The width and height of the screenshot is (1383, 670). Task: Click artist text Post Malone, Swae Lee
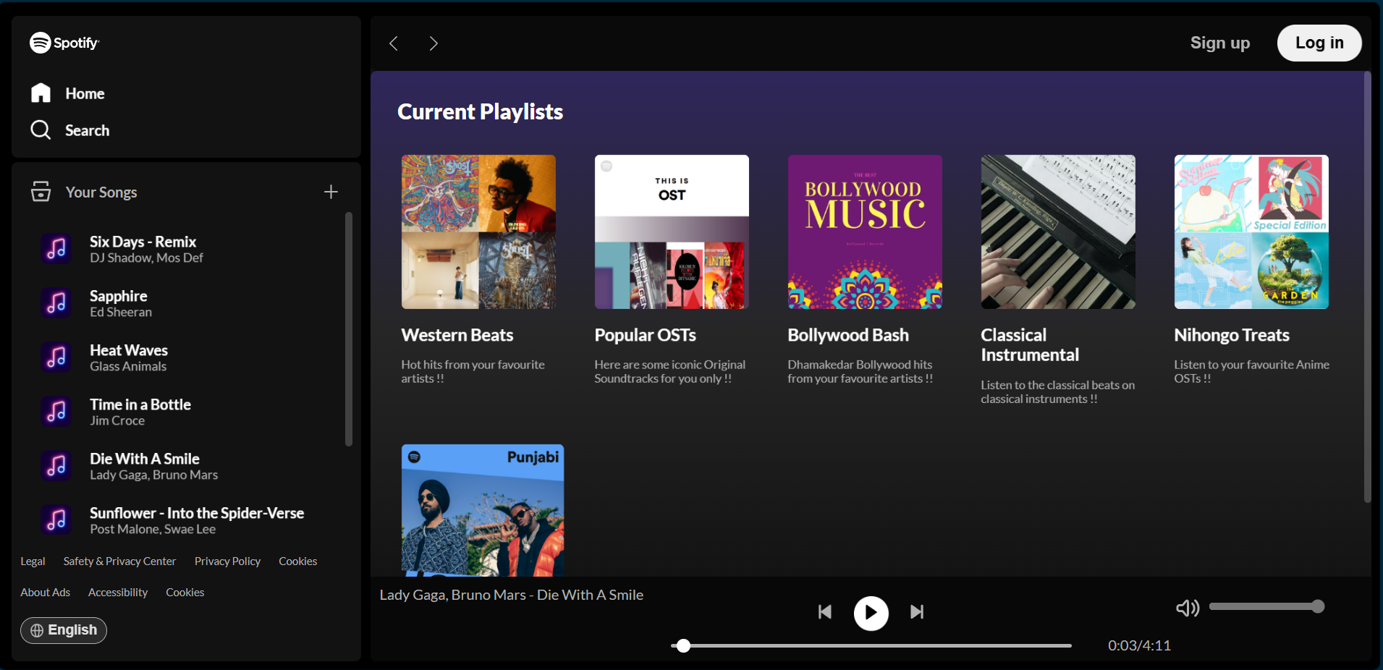tap(153, 530)
